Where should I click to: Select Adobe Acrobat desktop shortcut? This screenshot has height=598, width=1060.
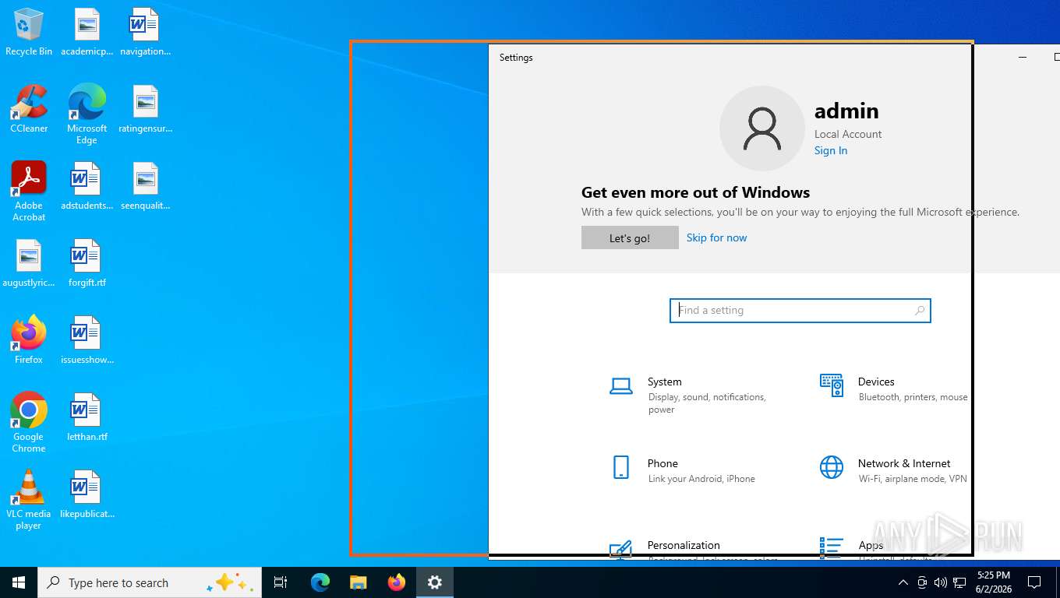[29, 192]
